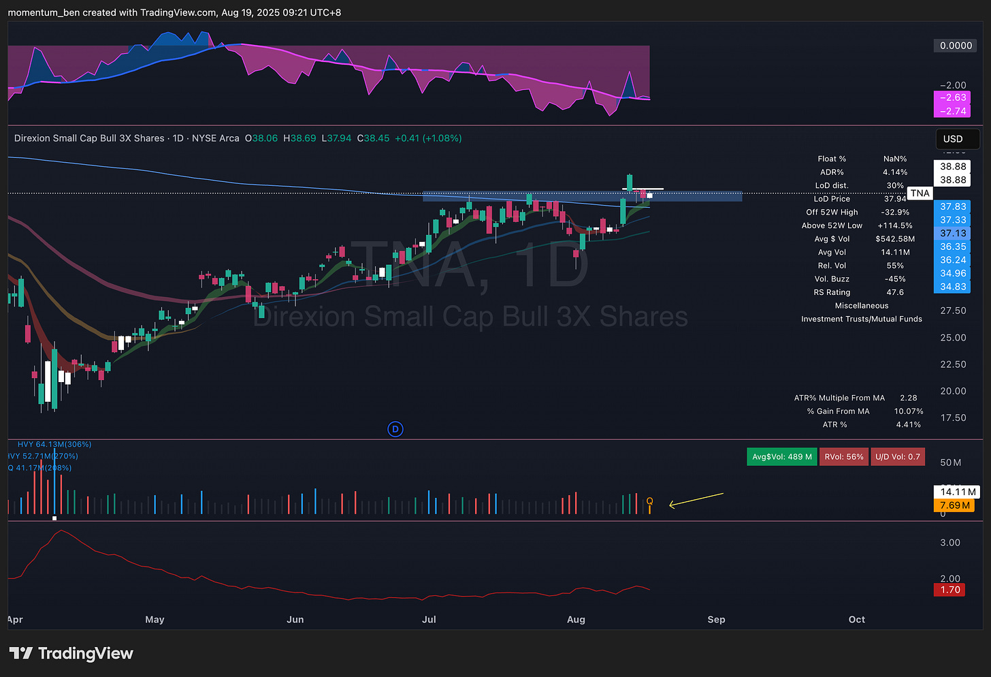Click the white 14.11 M volume label

point(958,492)
